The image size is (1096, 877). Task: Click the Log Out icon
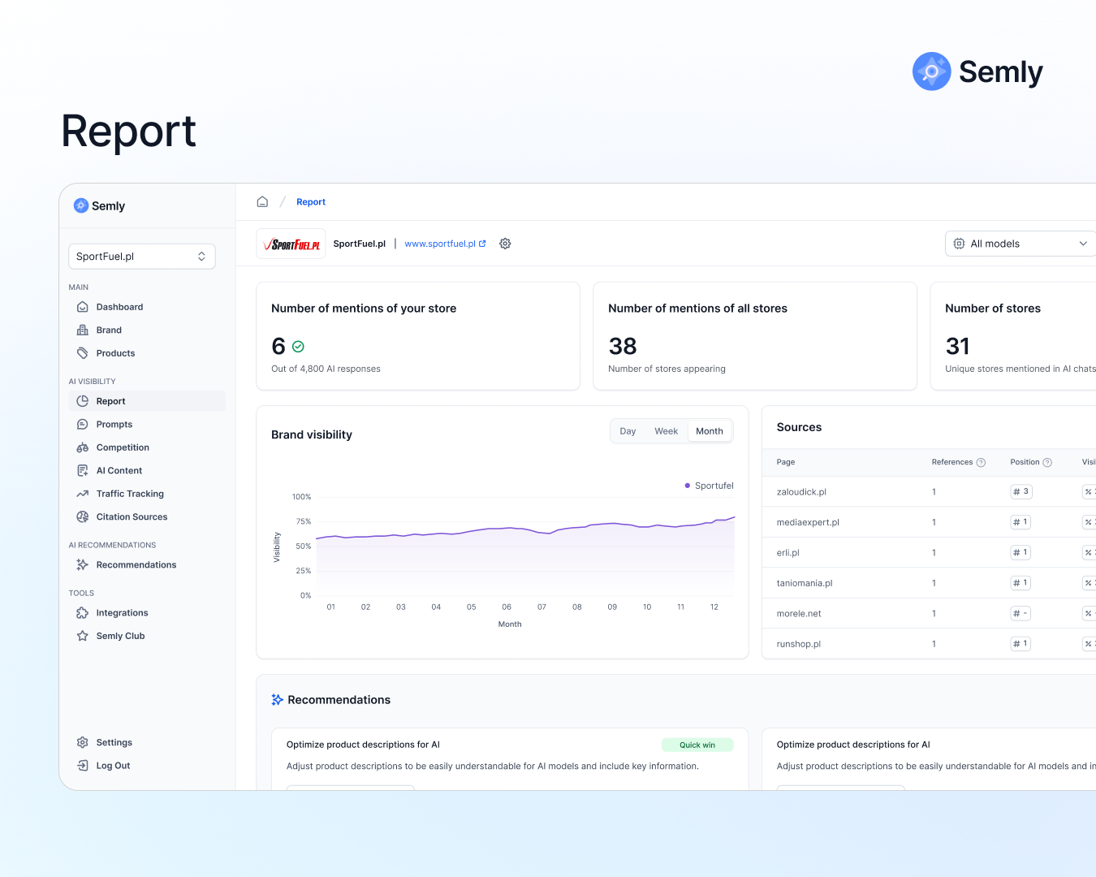[83, 766]
